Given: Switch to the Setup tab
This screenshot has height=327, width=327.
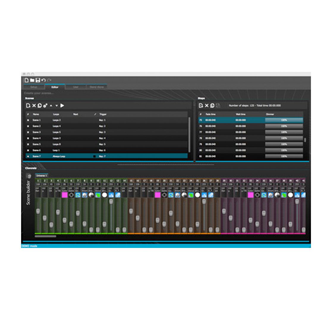Looking at the screenshot, I should tap(34, 87).
